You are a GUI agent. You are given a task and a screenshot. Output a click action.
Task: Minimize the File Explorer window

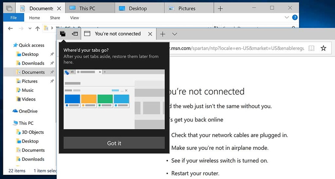point(254,8)
